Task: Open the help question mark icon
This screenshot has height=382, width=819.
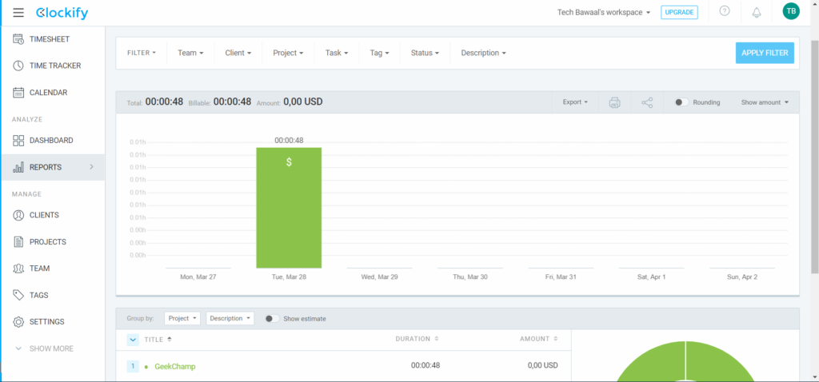Action: coord(725,12)
